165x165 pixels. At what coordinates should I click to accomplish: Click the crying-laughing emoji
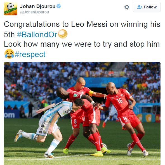[9, 54]
